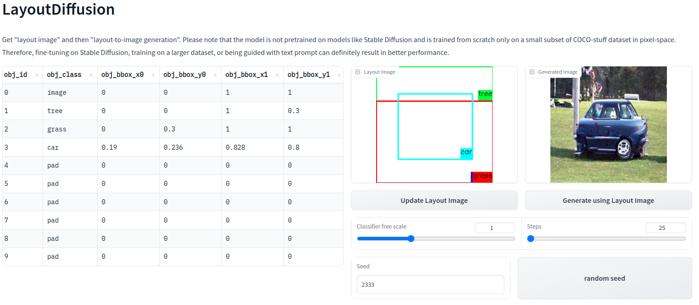
Task: Click the Seed input field showing 2333
Action: click(430, 284)
